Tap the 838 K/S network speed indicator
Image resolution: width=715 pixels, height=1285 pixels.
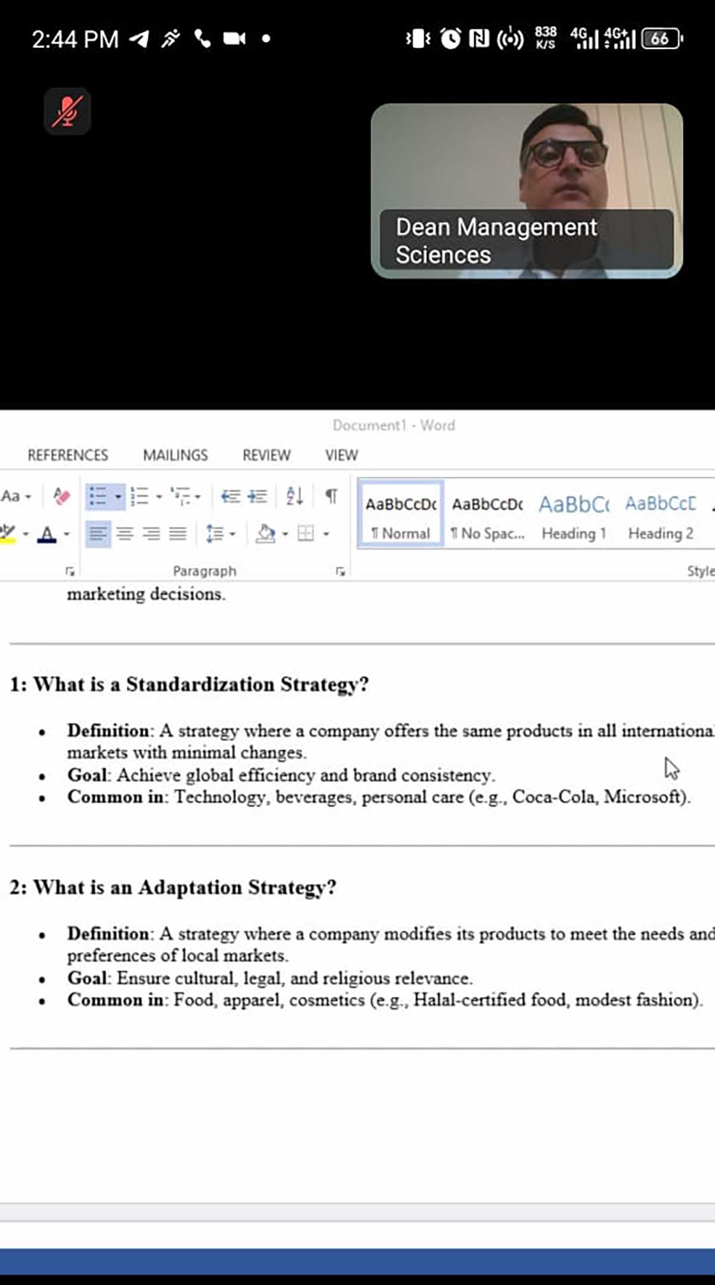coord(546,38)
